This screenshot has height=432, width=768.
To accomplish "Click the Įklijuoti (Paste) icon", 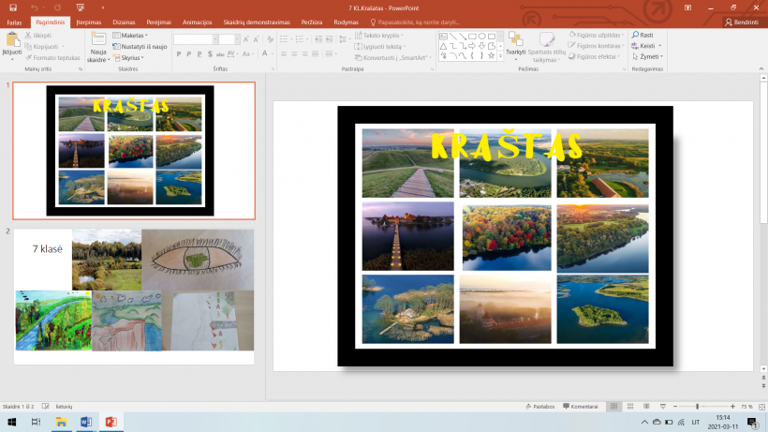I will [x=12, y=40].
